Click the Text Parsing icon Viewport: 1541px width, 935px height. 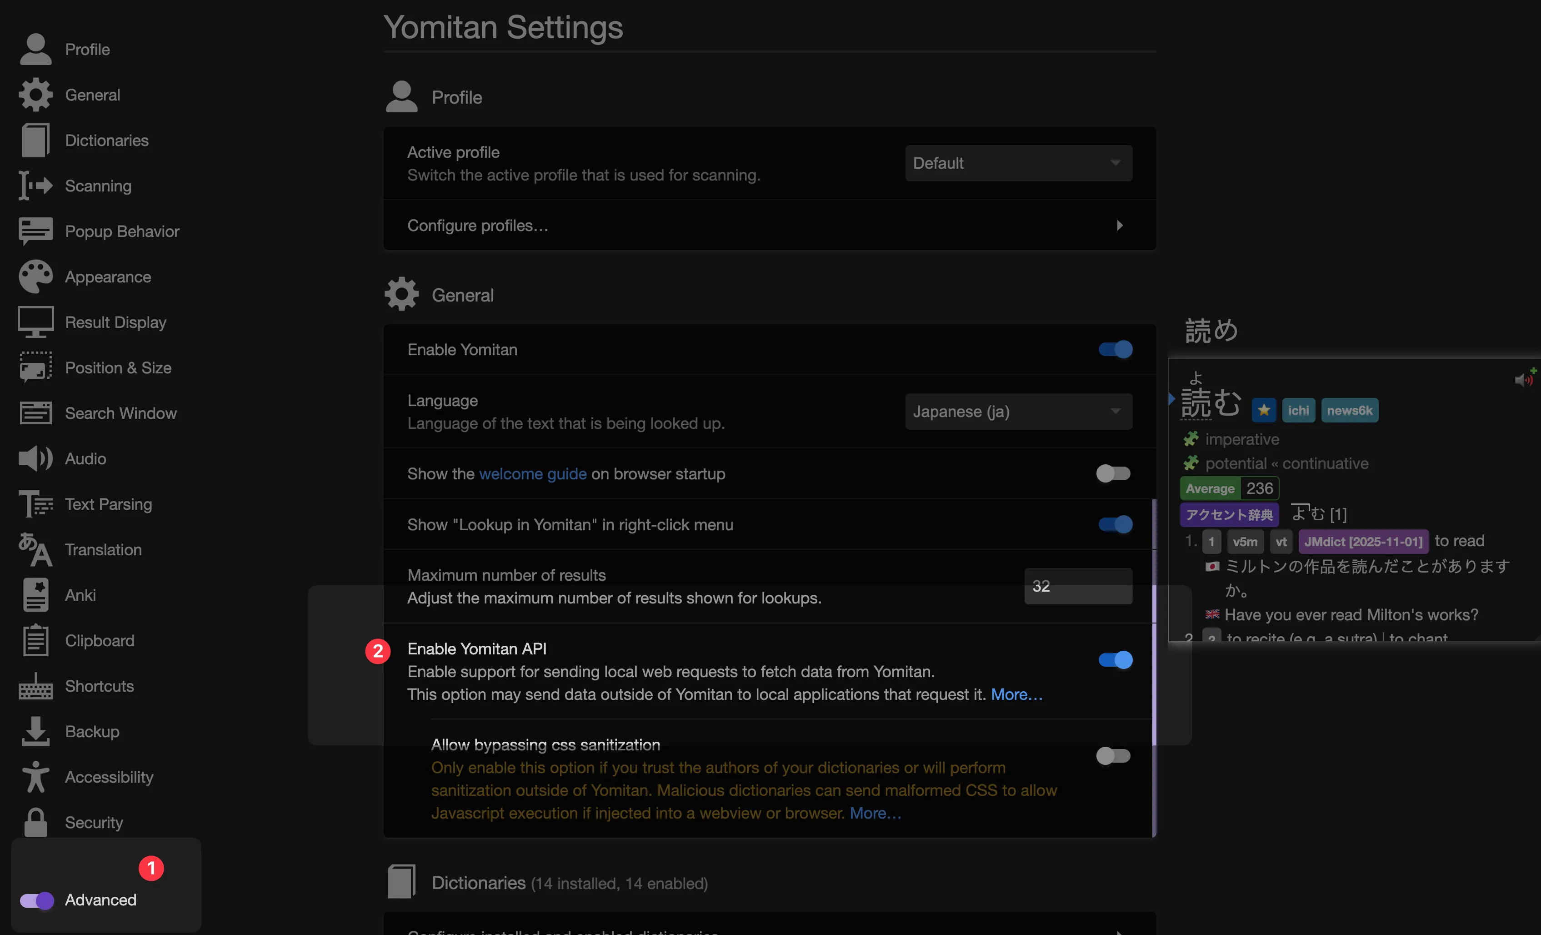pyautogui.click(x=35, y=504)
